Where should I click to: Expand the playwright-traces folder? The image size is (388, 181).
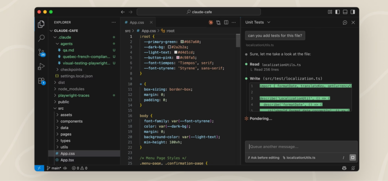click(74, 95)
